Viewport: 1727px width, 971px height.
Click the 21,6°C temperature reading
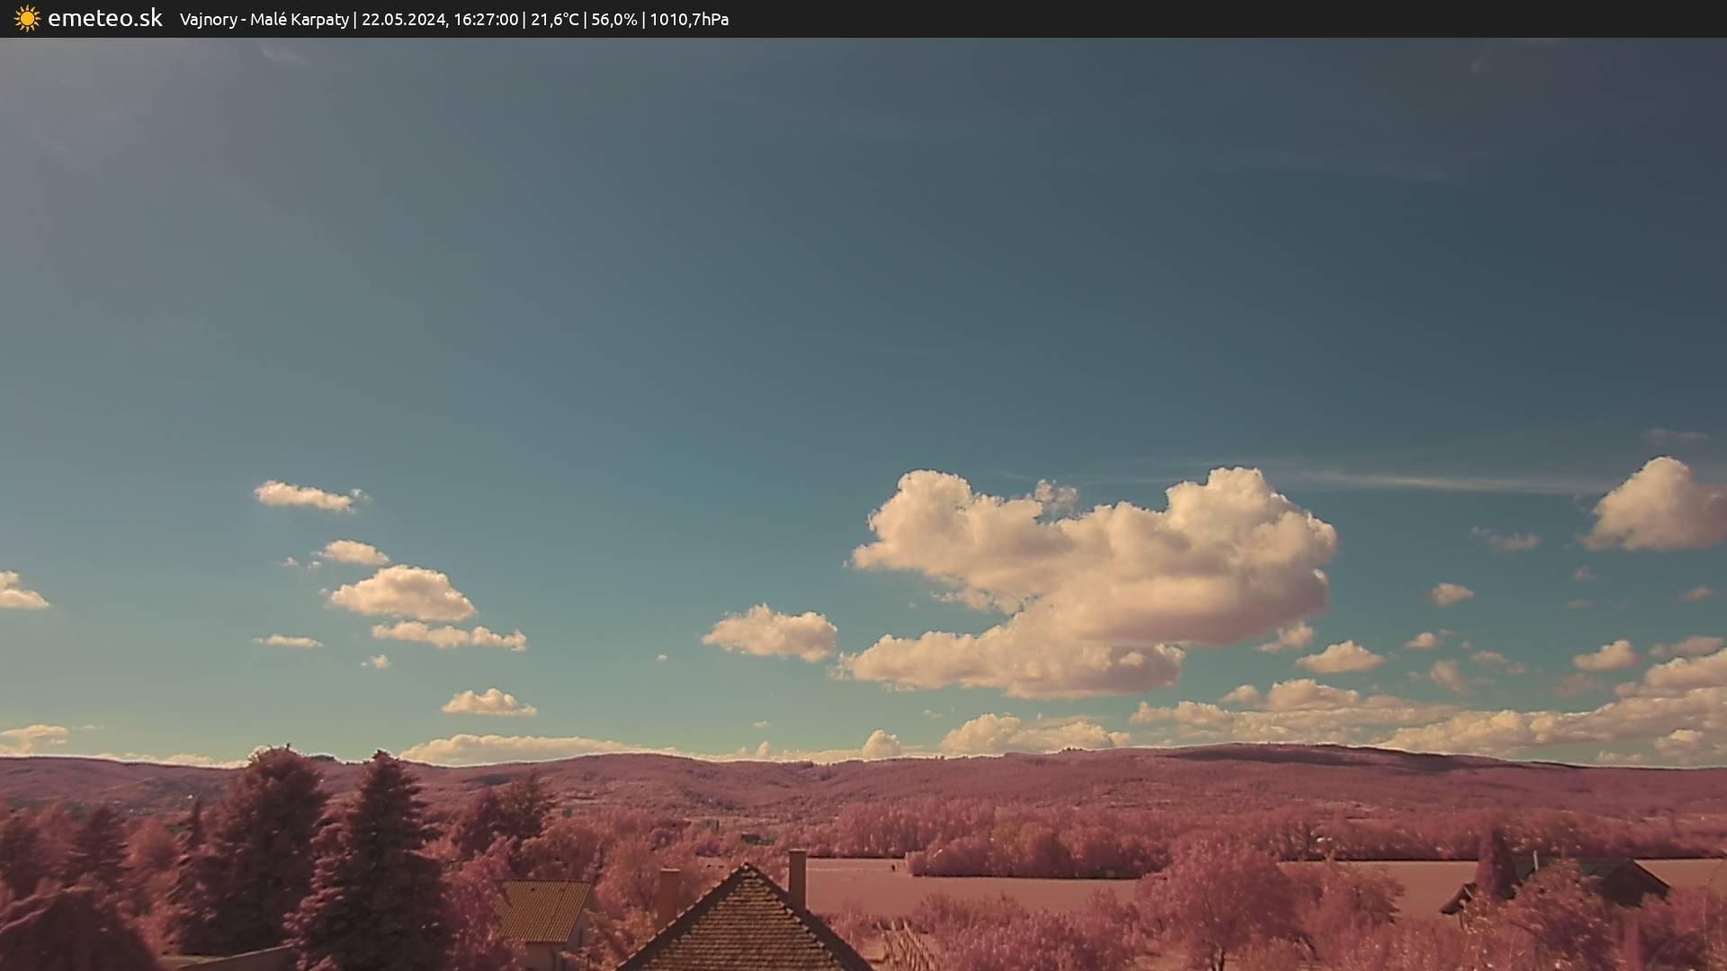pyautogui.click(x=554, y=20)
